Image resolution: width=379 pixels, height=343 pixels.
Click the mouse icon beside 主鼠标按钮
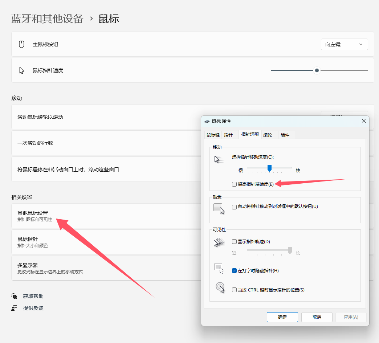(21, 44)
